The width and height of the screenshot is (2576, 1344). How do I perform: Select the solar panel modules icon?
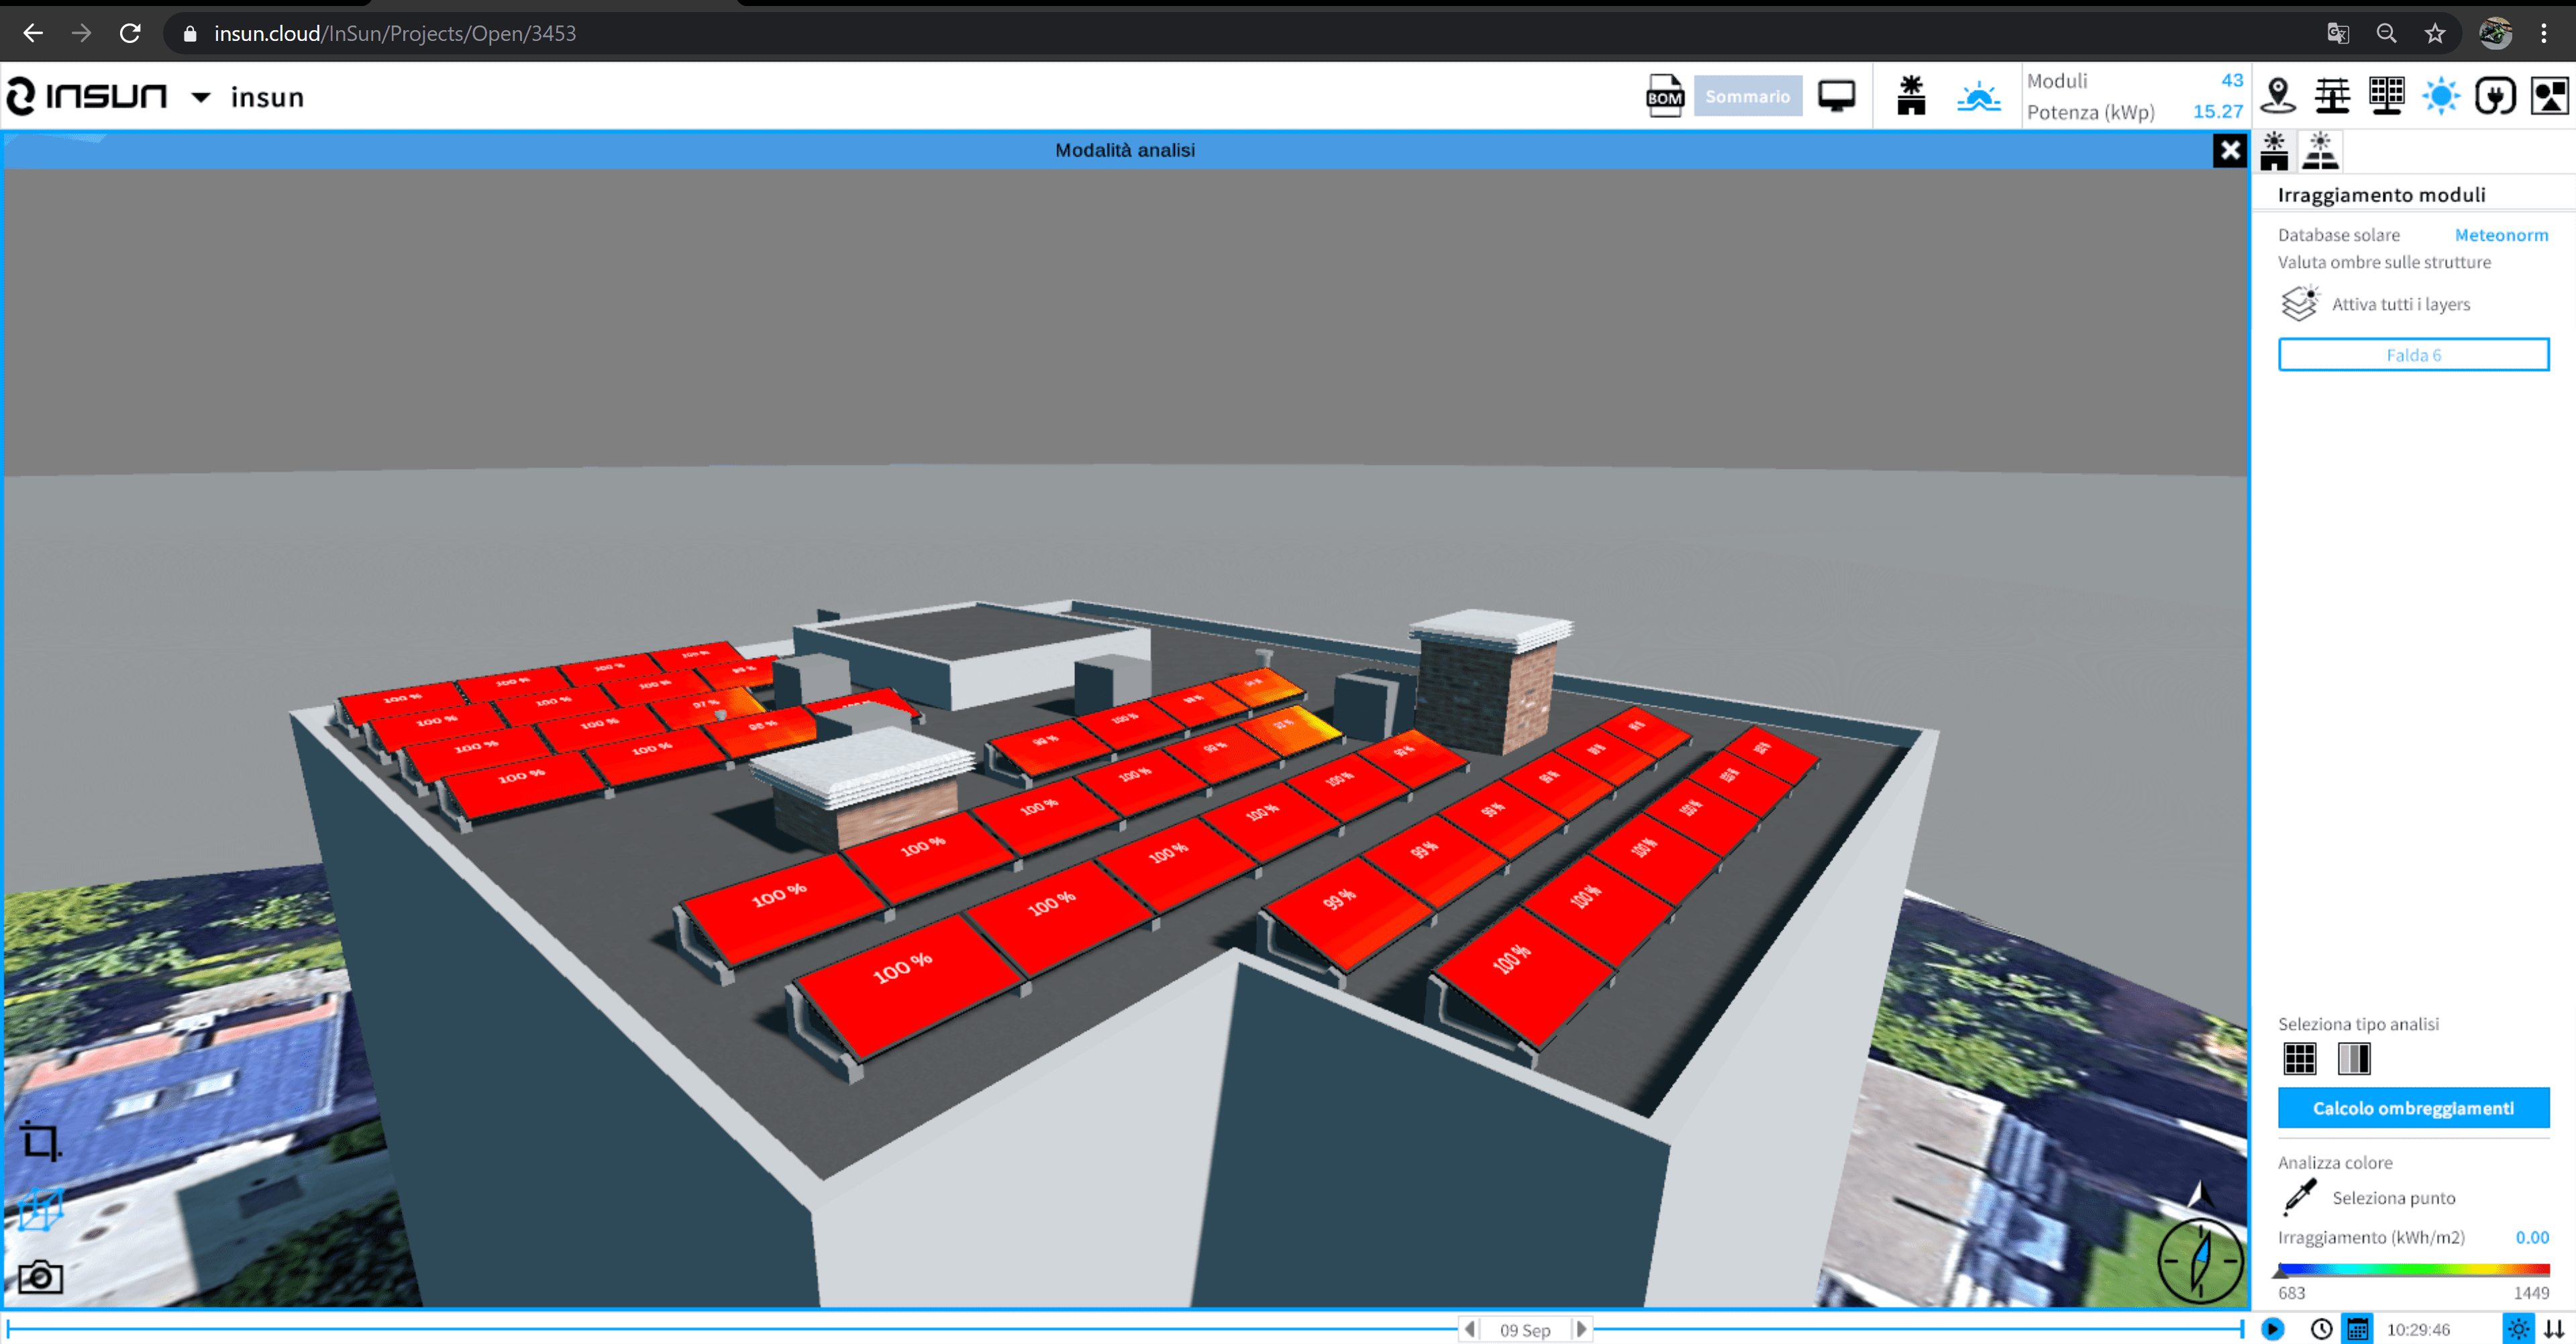2386,96
